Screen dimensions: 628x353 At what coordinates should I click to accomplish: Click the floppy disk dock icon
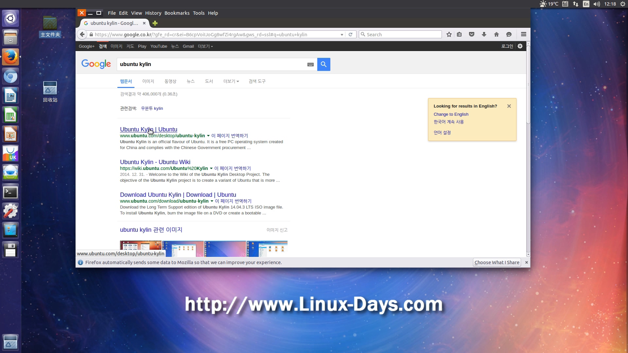(10, 250)
